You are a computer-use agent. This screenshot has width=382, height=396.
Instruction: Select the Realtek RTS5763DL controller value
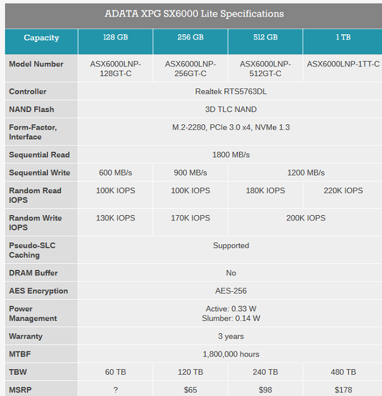coord(231,91)
